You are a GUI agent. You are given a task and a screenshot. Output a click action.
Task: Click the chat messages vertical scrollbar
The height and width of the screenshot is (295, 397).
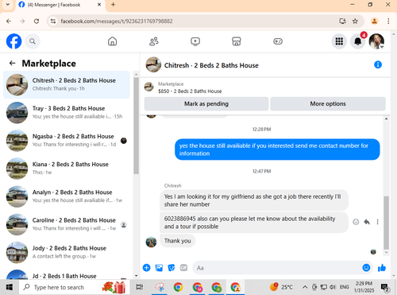tap(387, 223)
